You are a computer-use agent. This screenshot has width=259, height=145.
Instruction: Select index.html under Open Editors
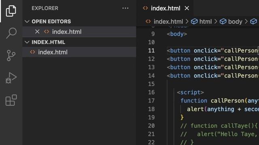(x=79, y=31)
